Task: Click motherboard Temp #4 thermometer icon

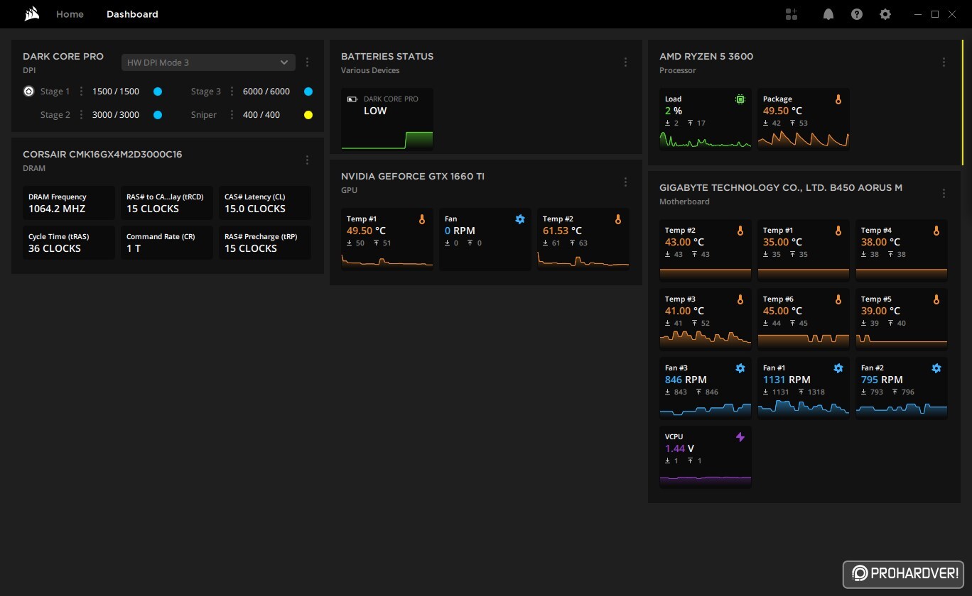Action: click(x=936, y=231)
